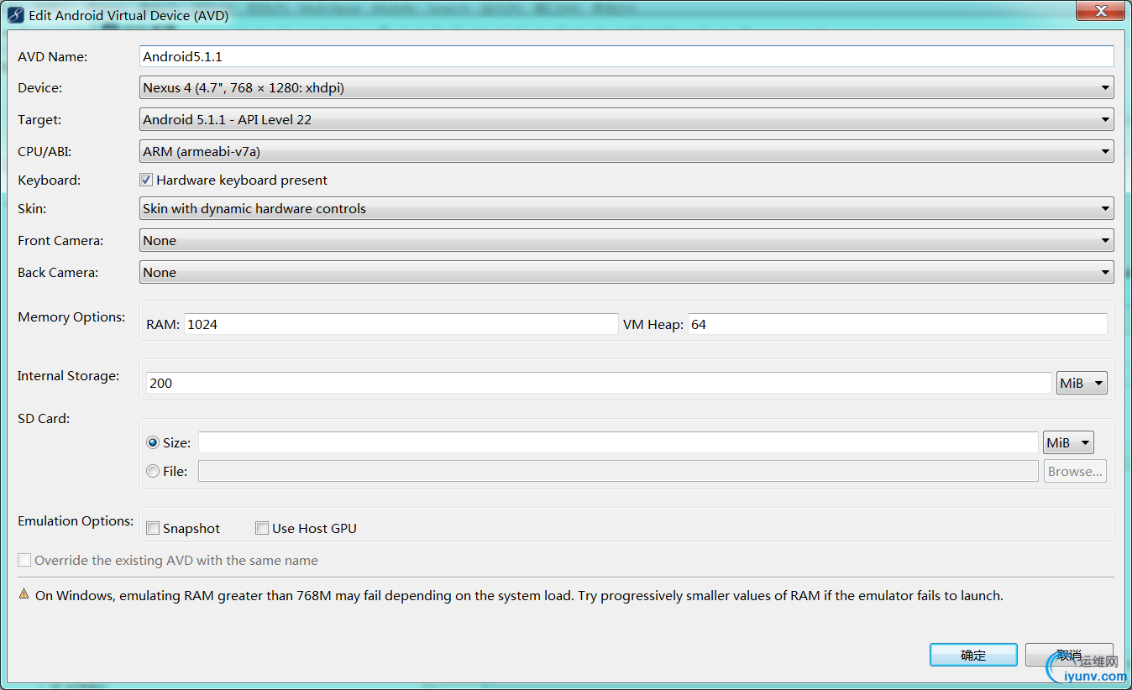Open the Target dropdown for API Level 22
The width and height of the screenshot is (1132, 690).
tap(626, 119)
